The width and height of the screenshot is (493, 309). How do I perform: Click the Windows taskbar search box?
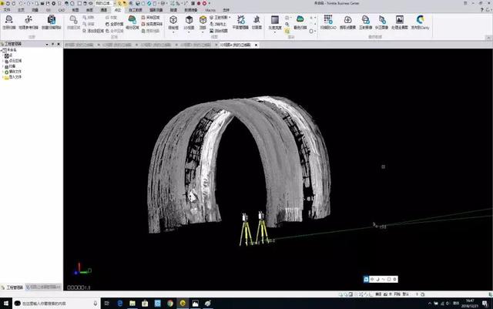coord(56,304)
